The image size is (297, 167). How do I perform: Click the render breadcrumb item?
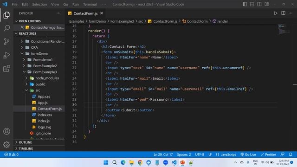coord(220,21)
